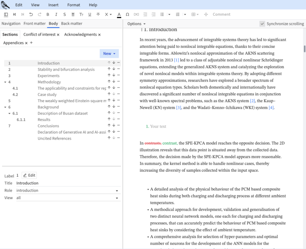Open the Help menu
The image size is (306, 249).
tap(93, 5)
